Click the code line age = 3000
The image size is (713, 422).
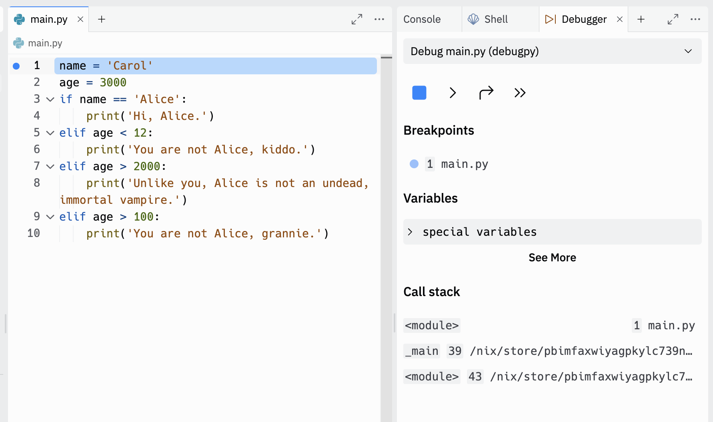tap(93, 82)
